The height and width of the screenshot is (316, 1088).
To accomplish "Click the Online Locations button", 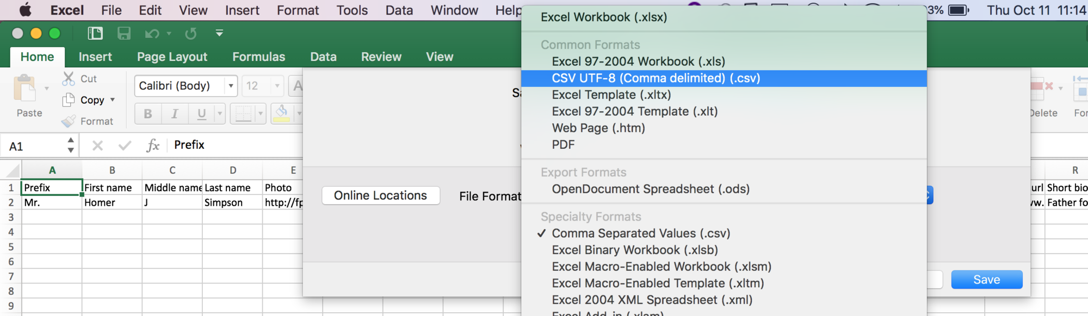I will click(381, 195).
